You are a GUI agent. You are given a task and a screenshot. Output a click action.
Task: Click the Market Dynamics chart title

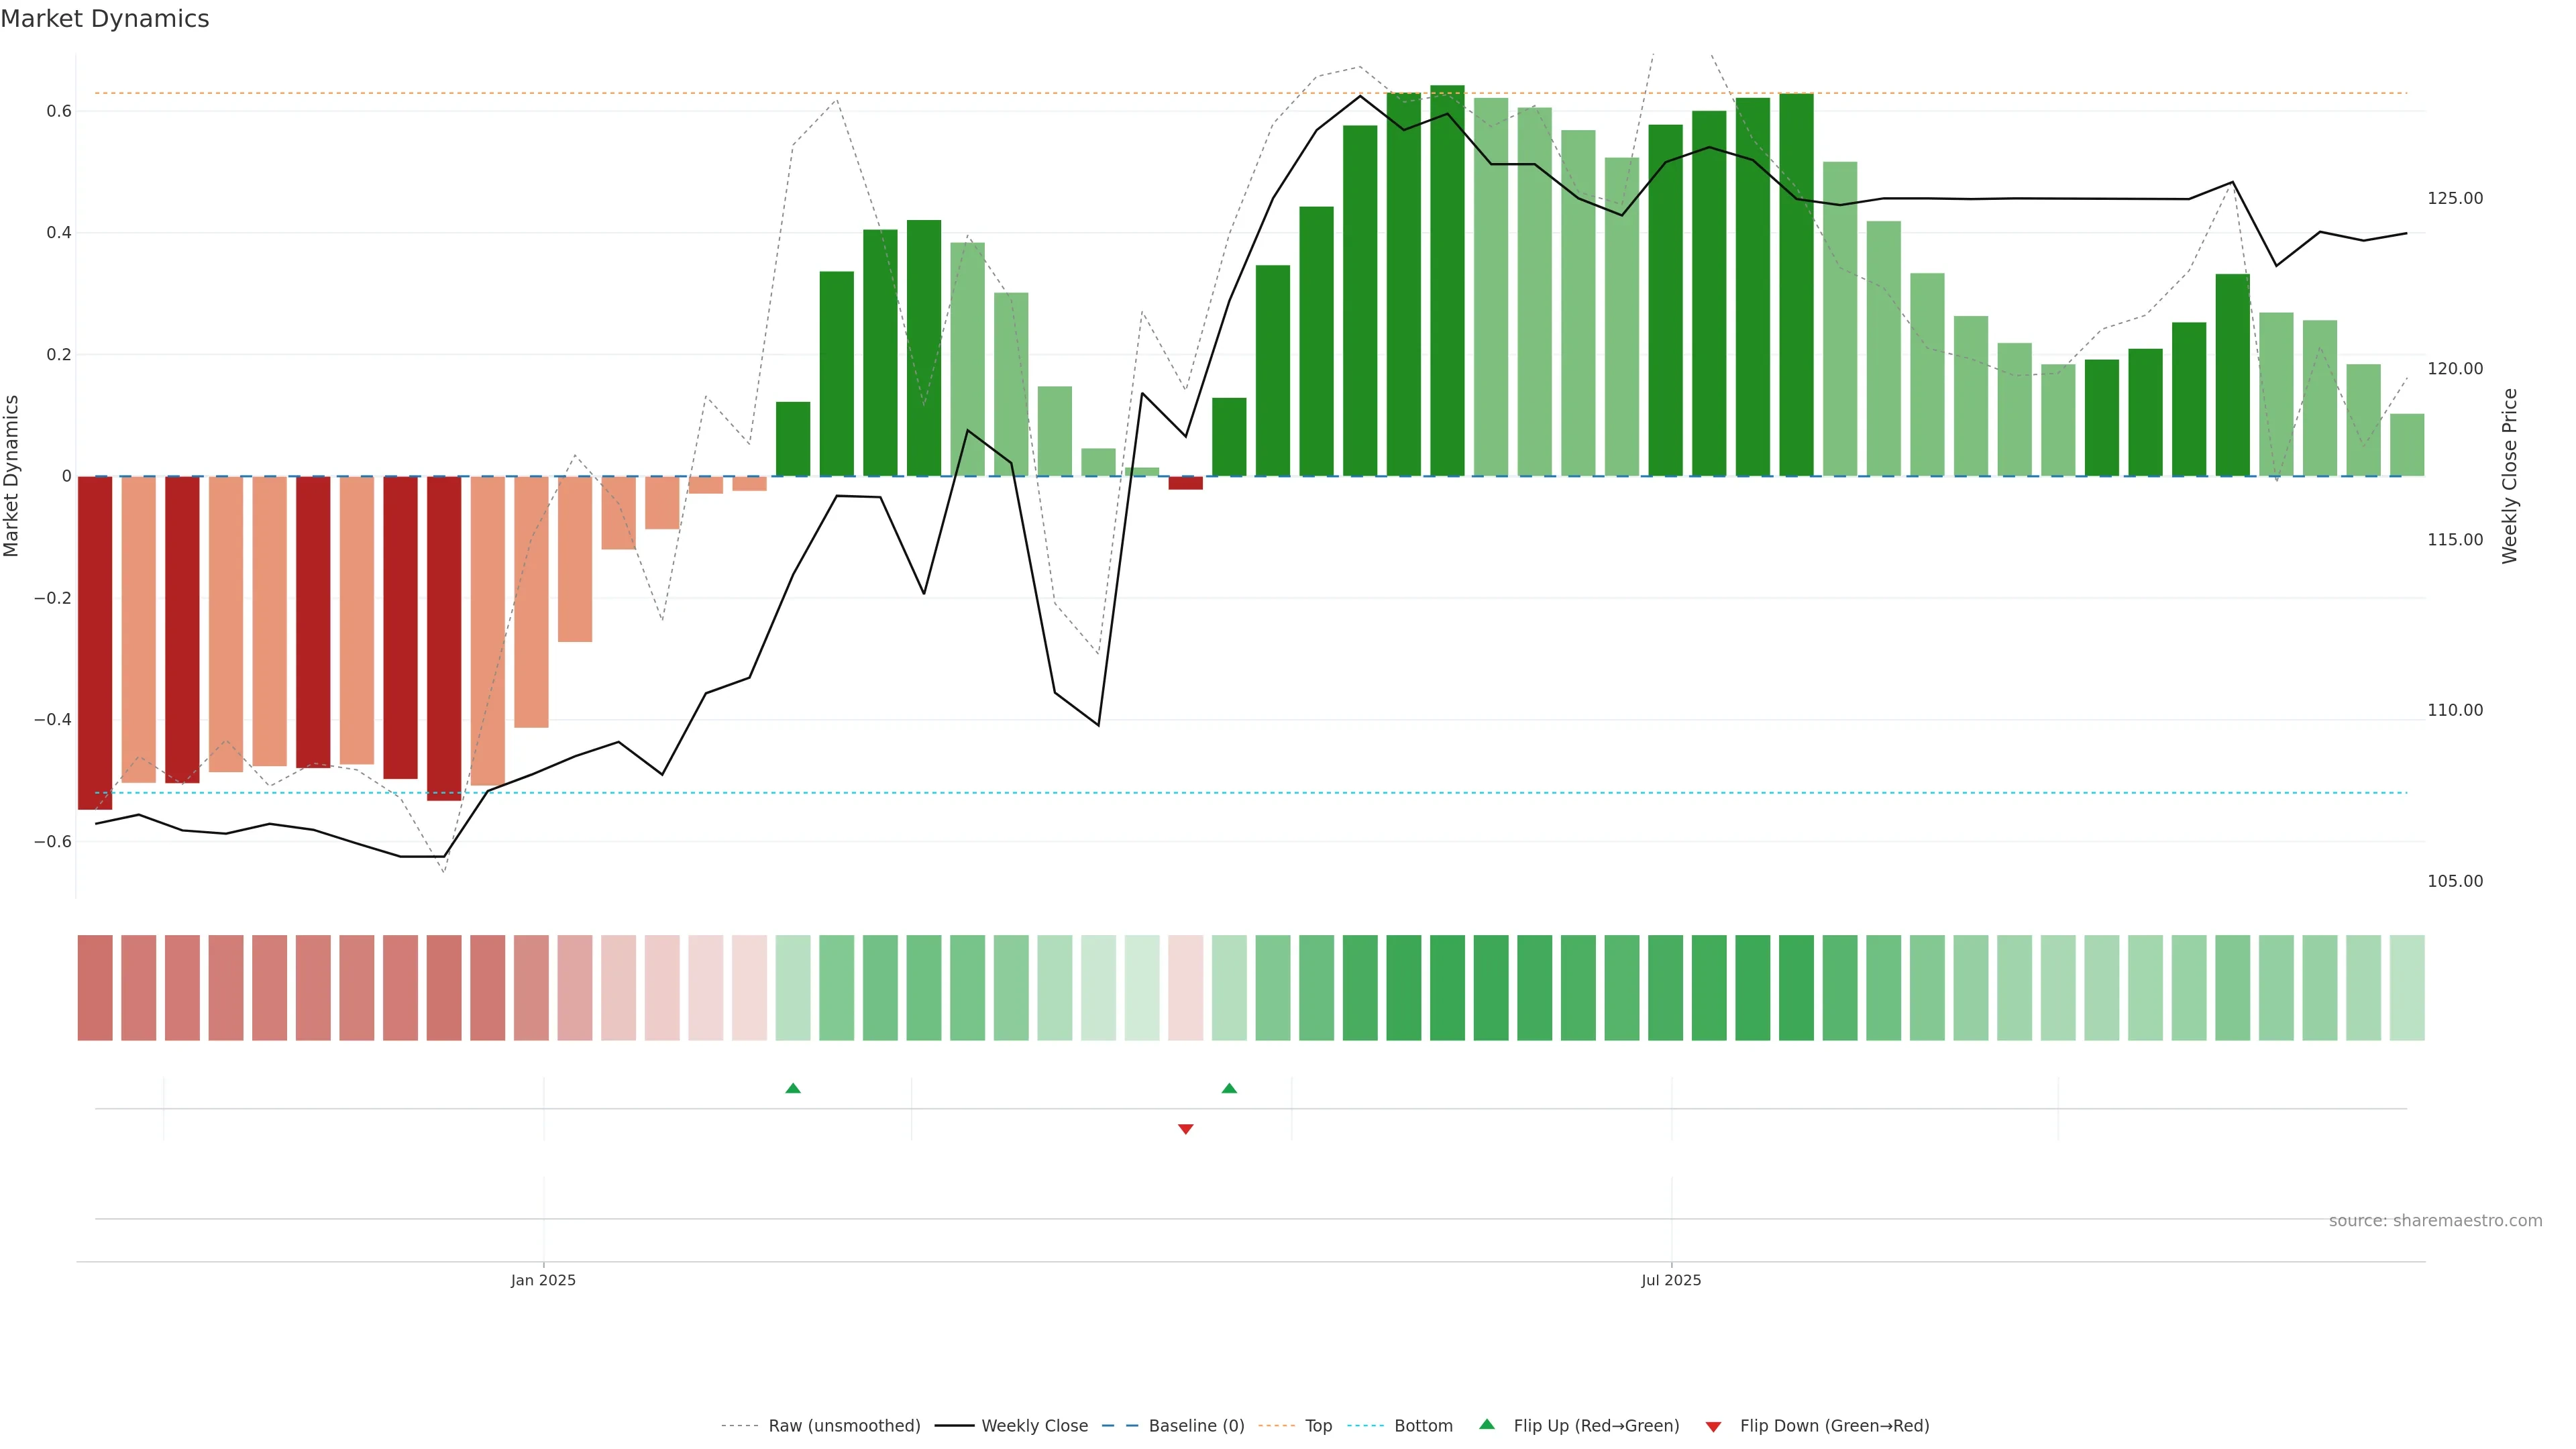[105, 19]
